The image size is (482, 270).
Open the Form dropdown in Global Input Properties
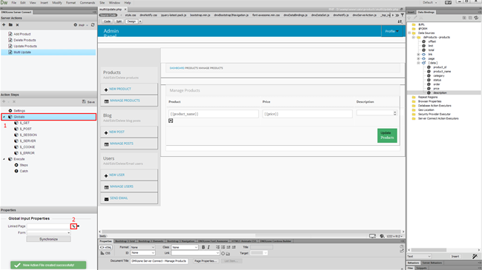[49, 232]
